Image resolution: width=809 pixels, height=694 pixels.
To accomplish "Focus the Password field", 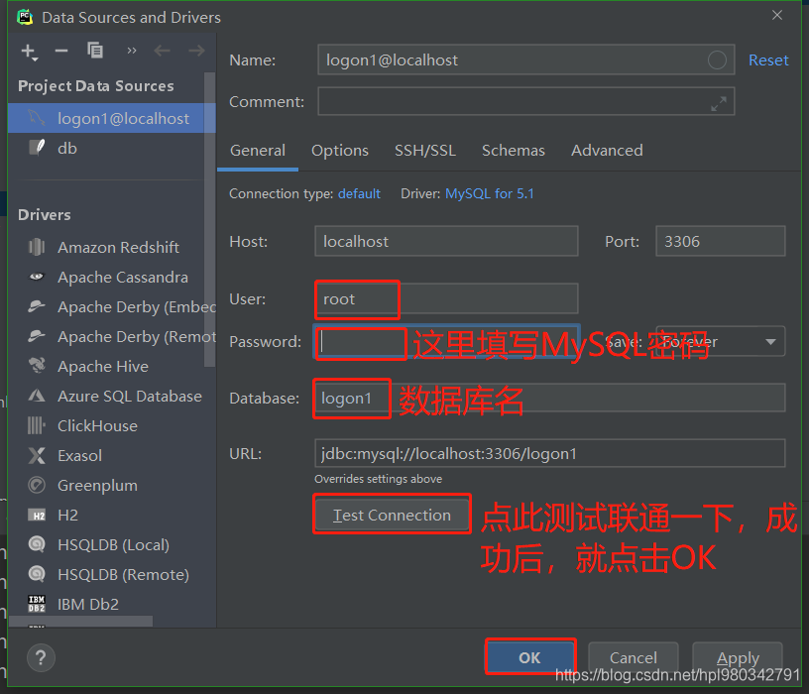I will click(x=446, y=342).
